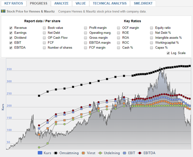Switch to the SME.DIREKT tab
The image size is (193, 157).
[x=143, y=3]
